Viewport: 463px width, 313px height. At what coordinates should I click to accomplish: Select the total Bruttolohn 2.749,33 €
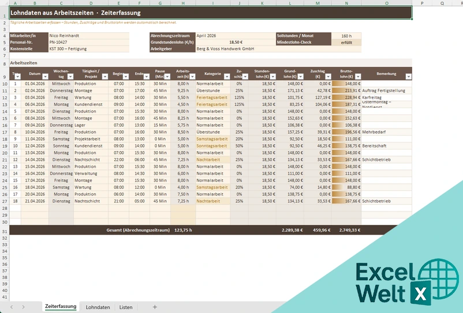click(346, 230)
